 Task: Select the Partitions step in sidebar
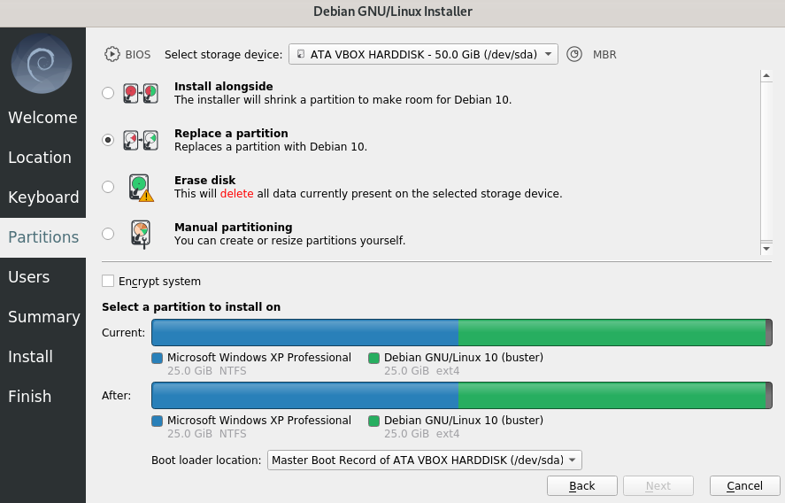click(x=42, y=237)
